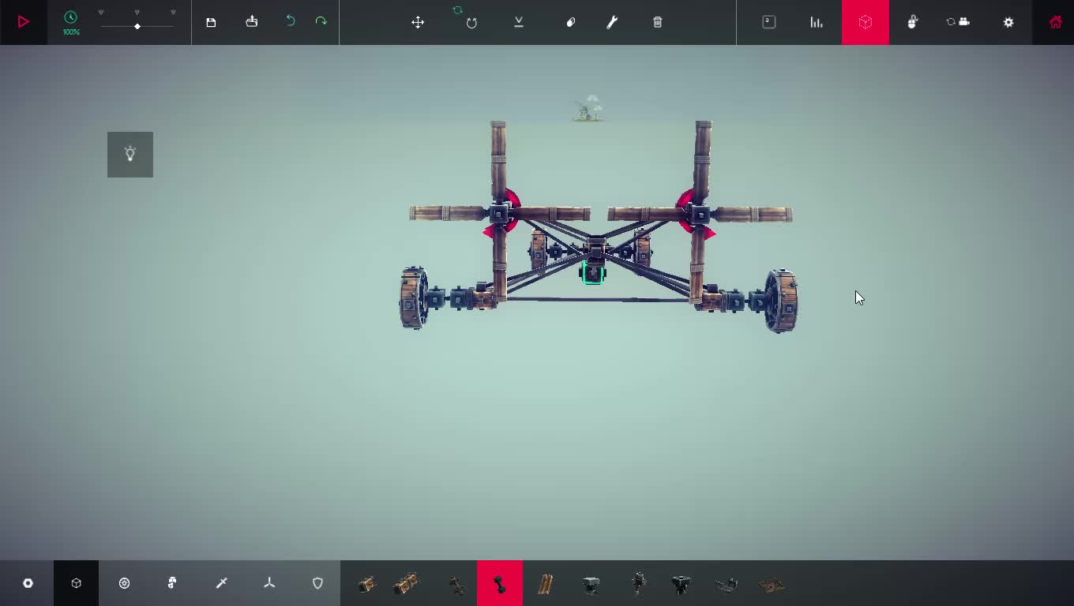Switch to the propeller Flight blocks tab
The height and width of the screenshot is (606, 1074).
269,583
